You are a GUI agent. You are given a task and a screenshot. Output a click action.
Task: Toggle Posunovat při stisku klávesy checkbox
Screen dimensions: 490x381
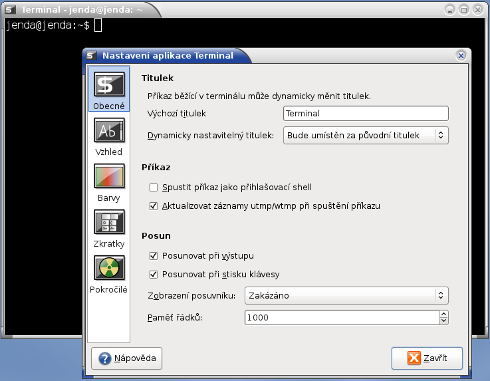pos(154,275)
